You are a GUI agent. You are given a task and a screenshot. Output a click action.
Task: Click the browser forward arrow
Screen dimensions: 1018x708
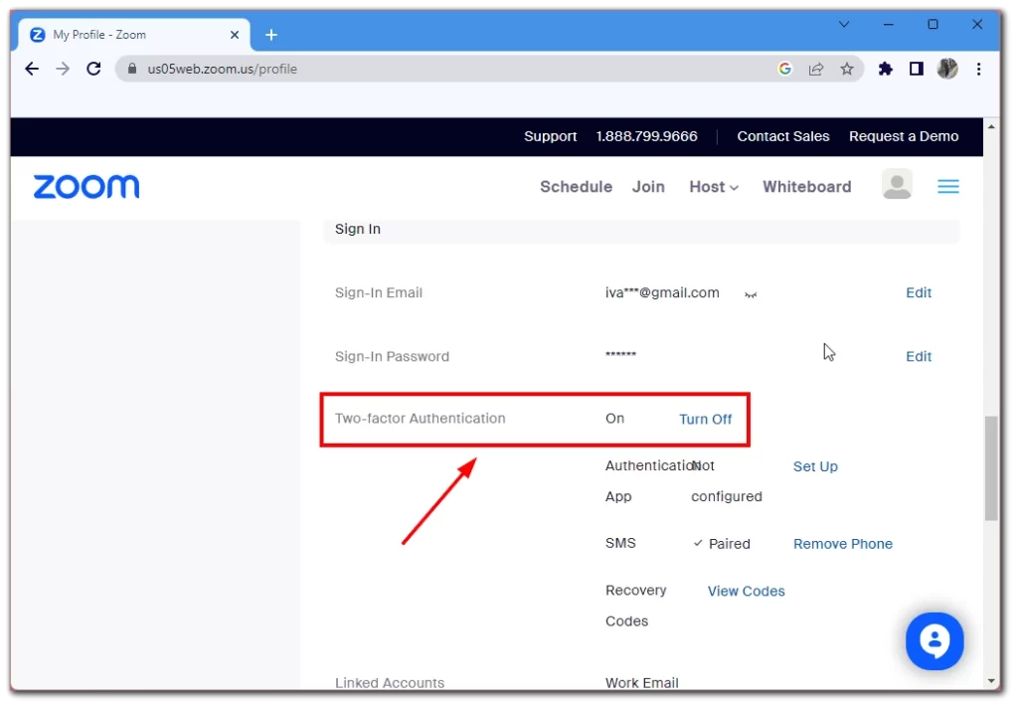pos(63,69)
